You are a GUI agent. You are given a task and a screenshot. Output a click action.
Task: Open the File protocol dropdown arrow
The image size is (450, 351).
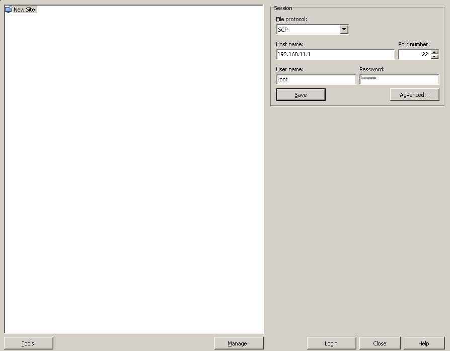point(344,30)
